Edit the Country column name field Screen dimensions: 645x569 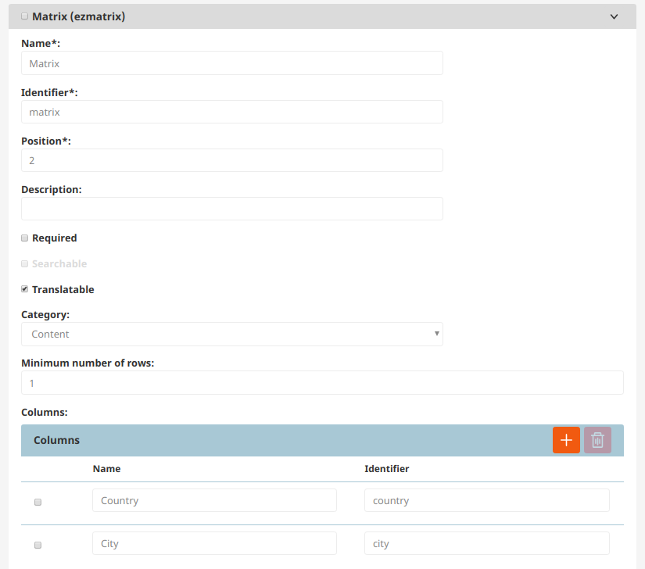point(214,500)
